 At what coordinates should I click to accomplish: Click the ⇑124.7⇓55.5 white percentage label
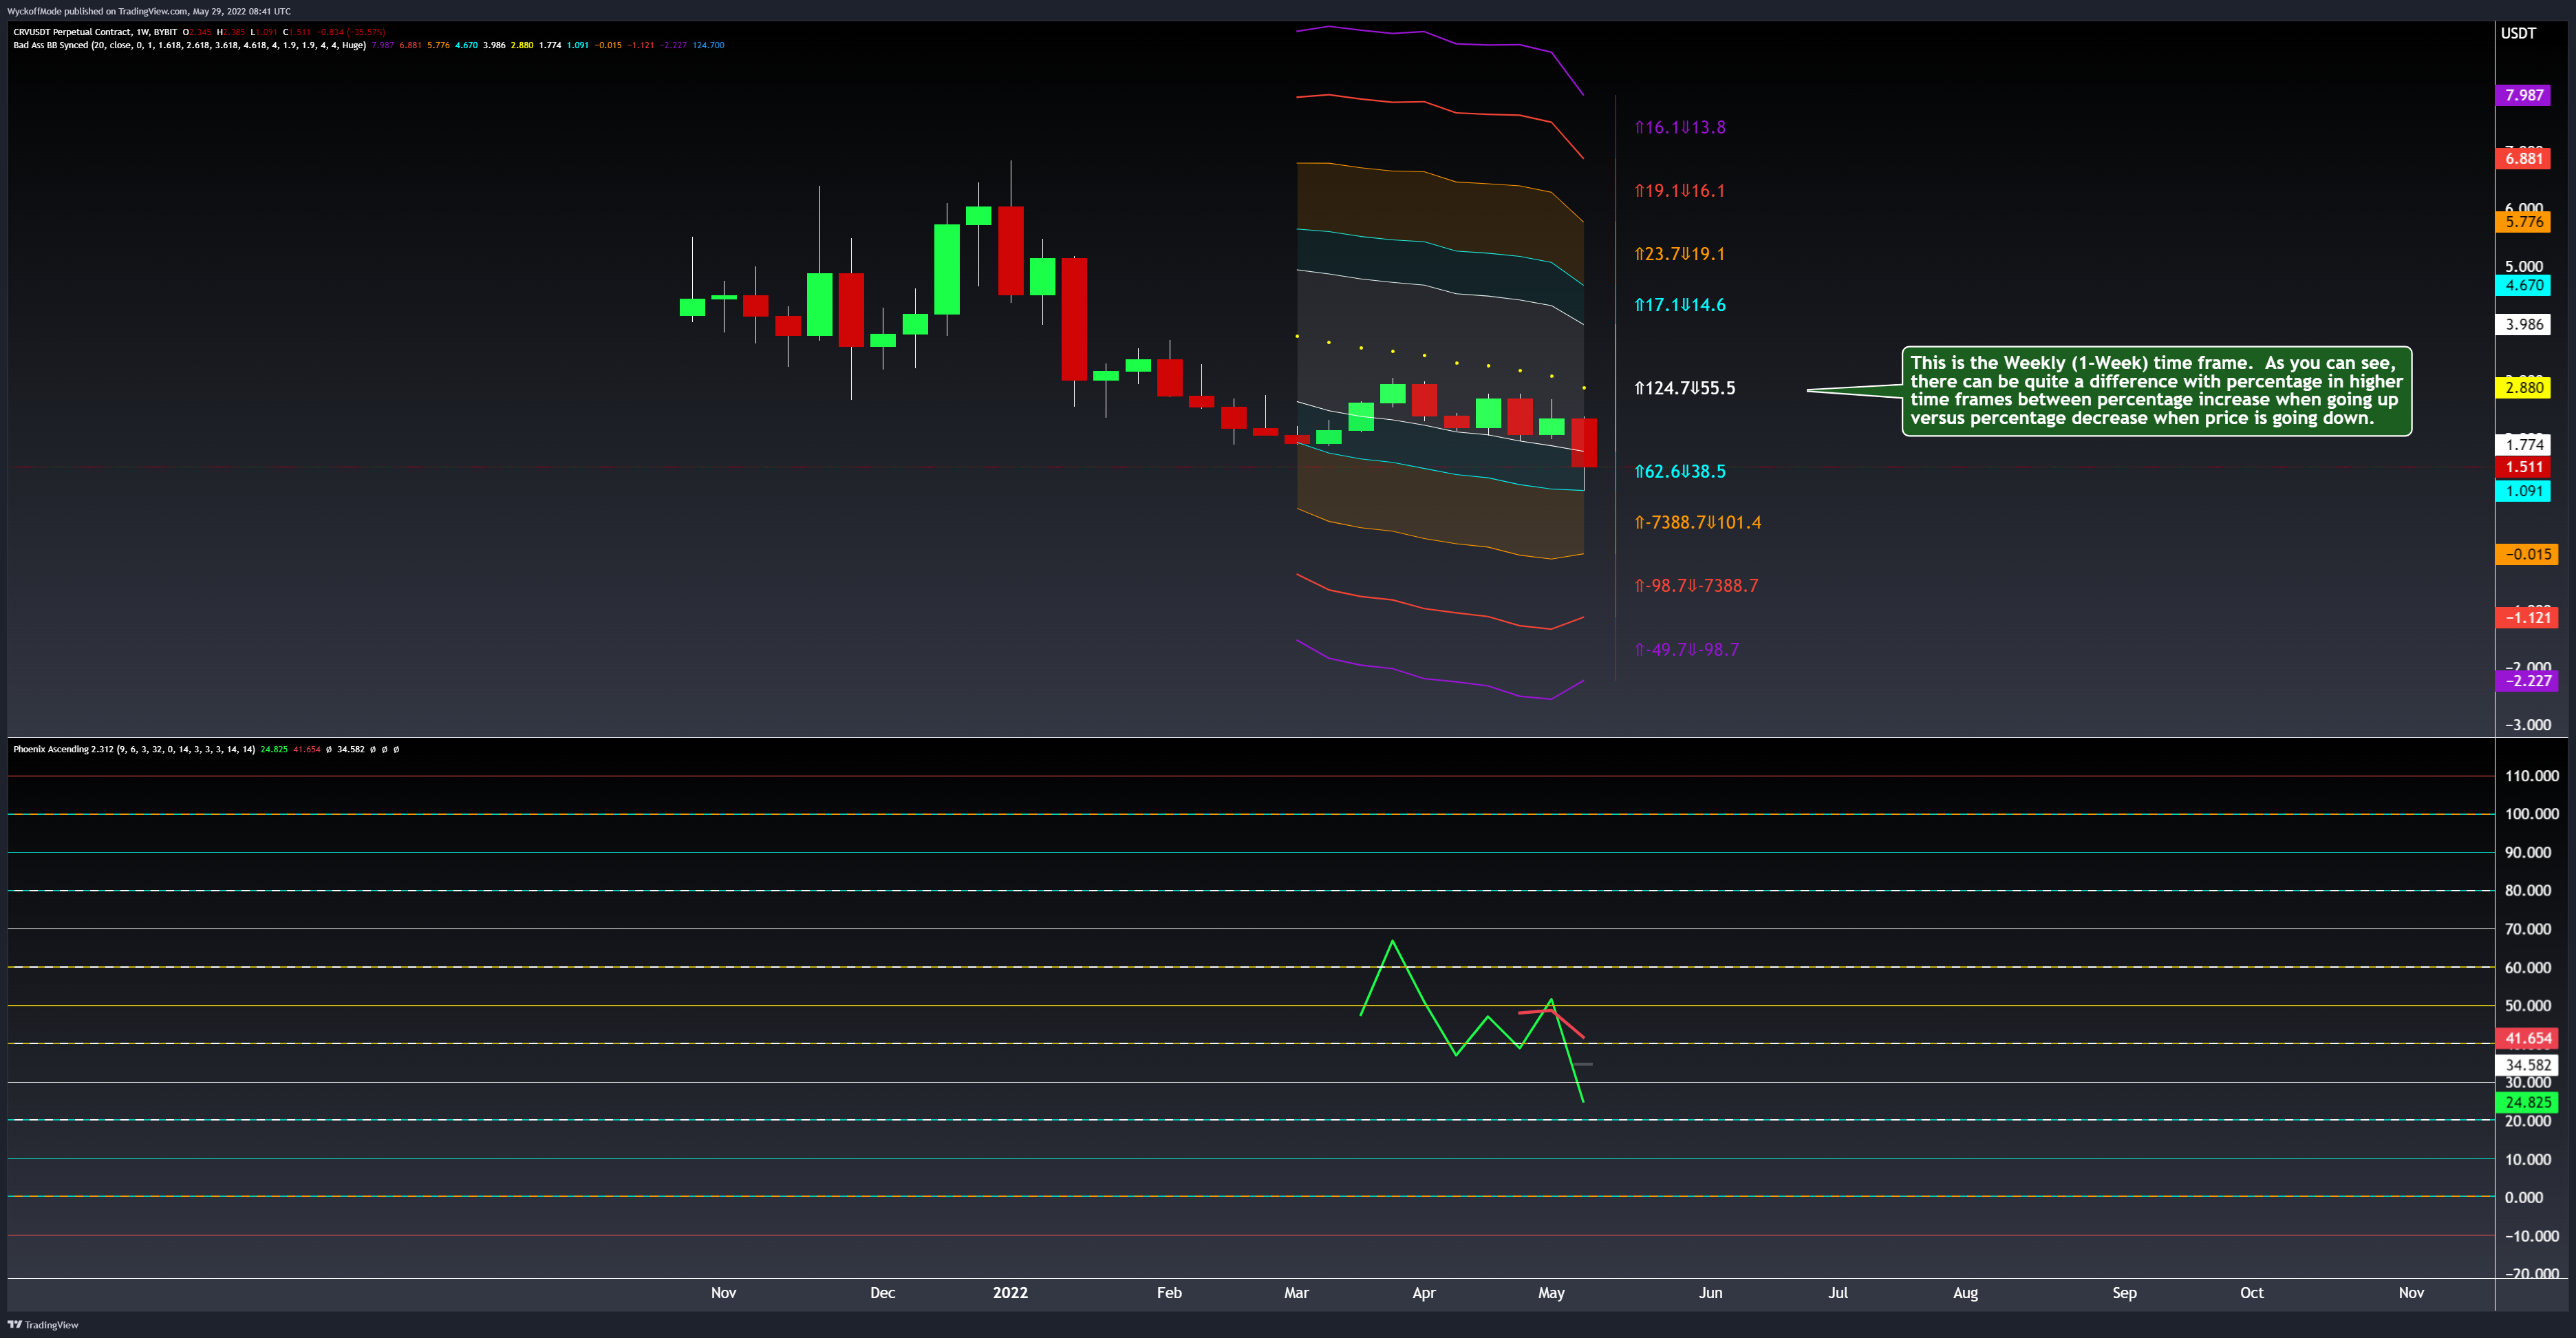click(x=1685, y=388)
